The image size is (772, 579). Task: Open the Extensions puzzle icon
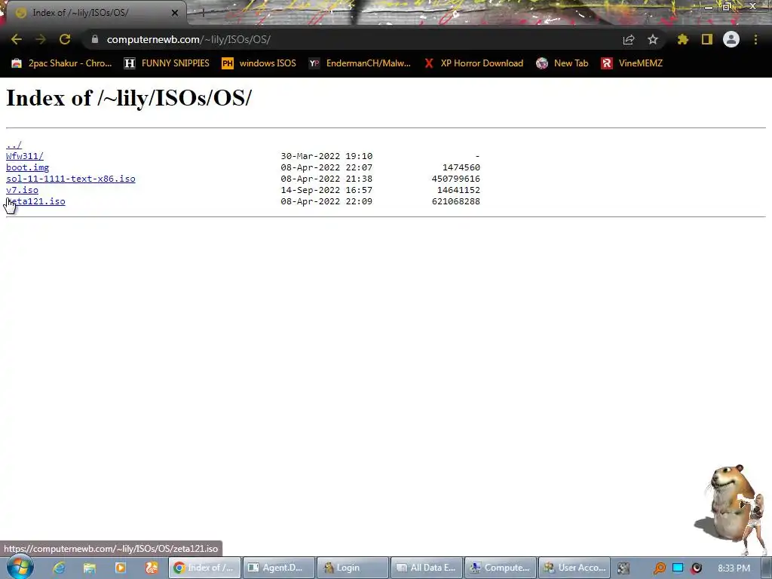click(683, 39)
